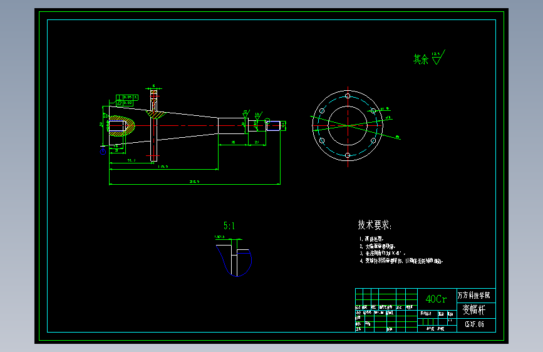Click the "139.9" length dimension text
The height and width of the screenshot is (352, 543).
tap(163, 167)
